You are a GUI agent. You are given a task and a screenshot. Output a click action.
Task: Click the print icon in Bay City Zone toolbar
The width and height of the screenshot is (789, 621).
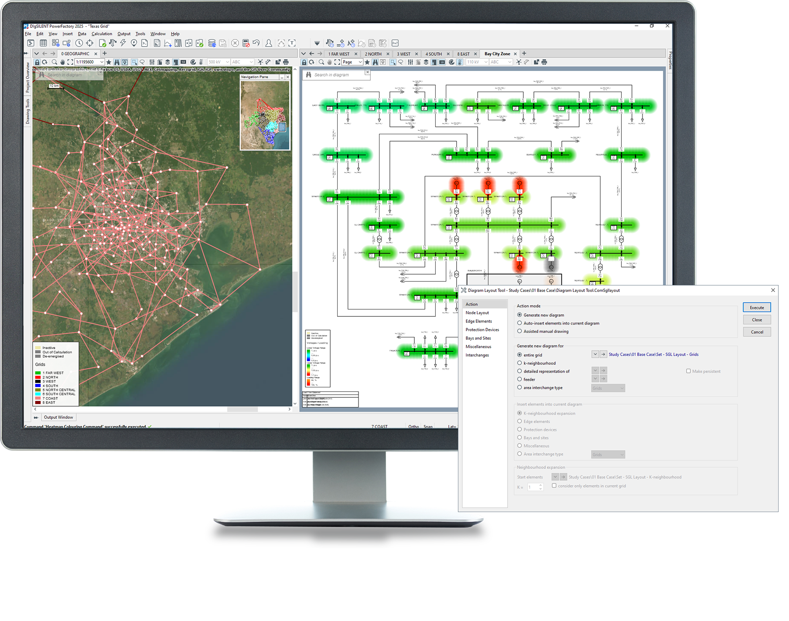pos(544,62)
